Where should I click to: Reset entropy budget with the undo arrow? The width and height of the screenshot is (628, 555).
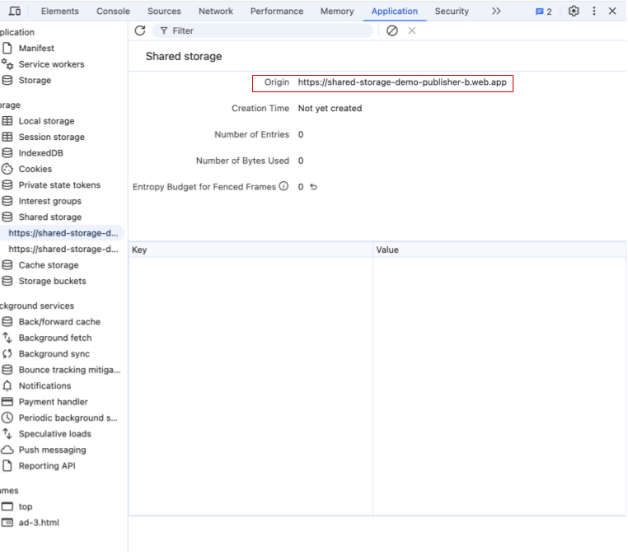[313, 187]
